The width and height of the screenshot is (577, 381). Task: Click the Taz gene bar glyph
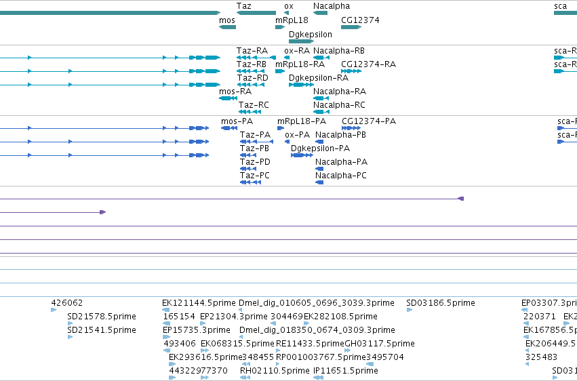[x=256, y=13]
